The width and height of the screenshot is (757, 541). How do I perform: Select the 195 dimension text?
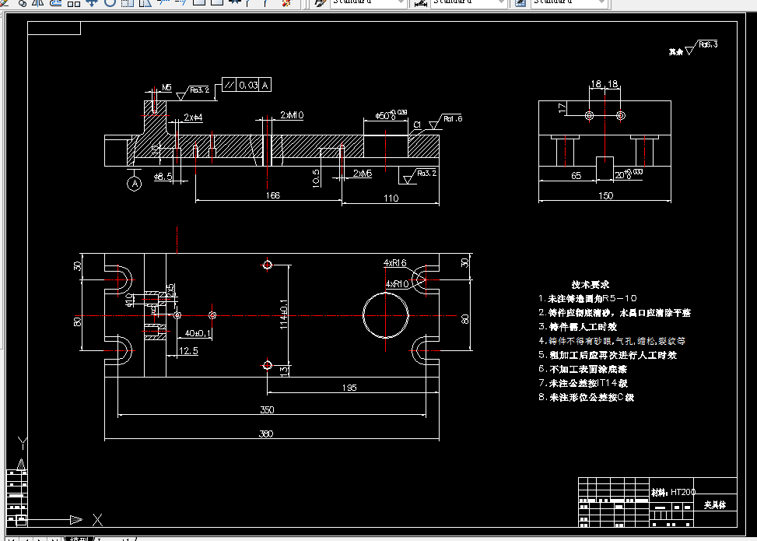[349, 388]
